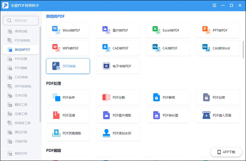Screen dimensions: 246x161
Task: Go to 常用功能 in the sidebar
Action: pos(21,31)
